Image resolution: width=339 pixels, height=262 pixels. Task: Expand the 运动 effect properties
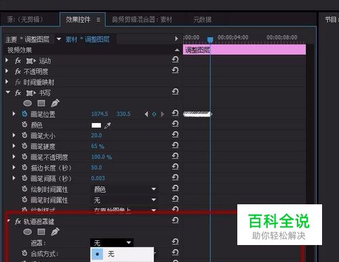(x=7, y=60)
